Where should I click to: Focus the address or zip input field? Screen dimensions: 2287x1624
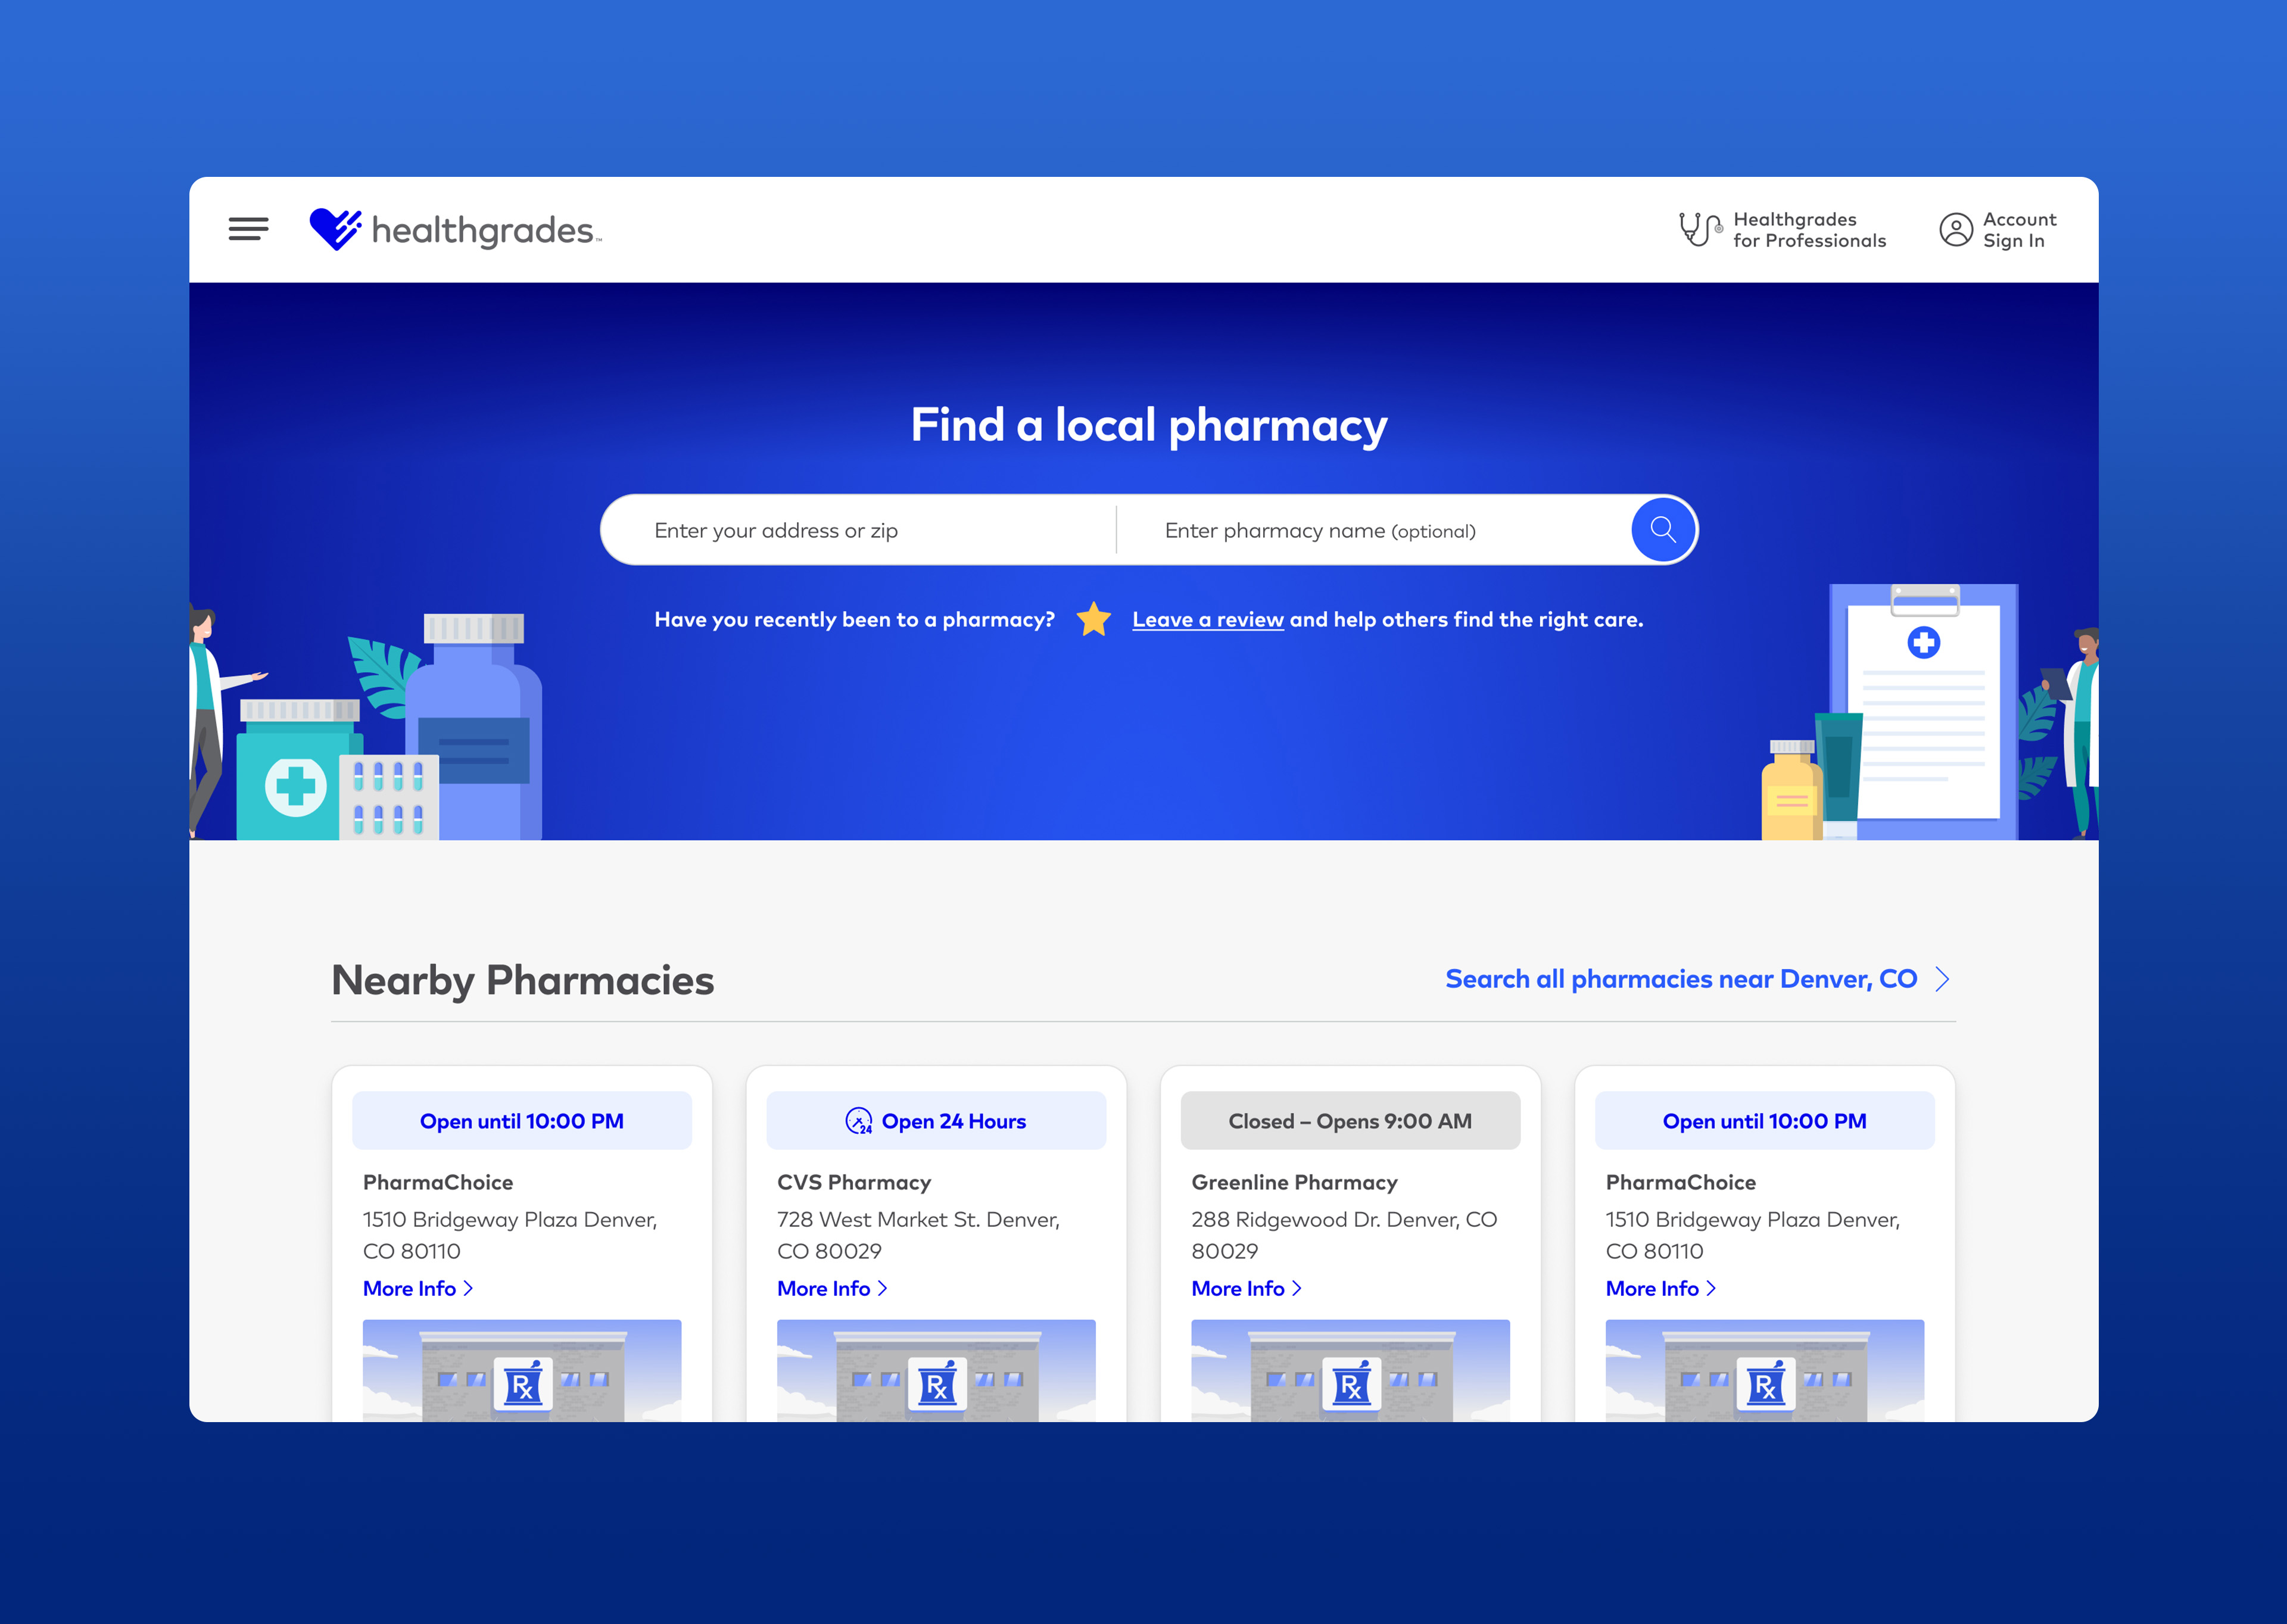pos(859,530)
